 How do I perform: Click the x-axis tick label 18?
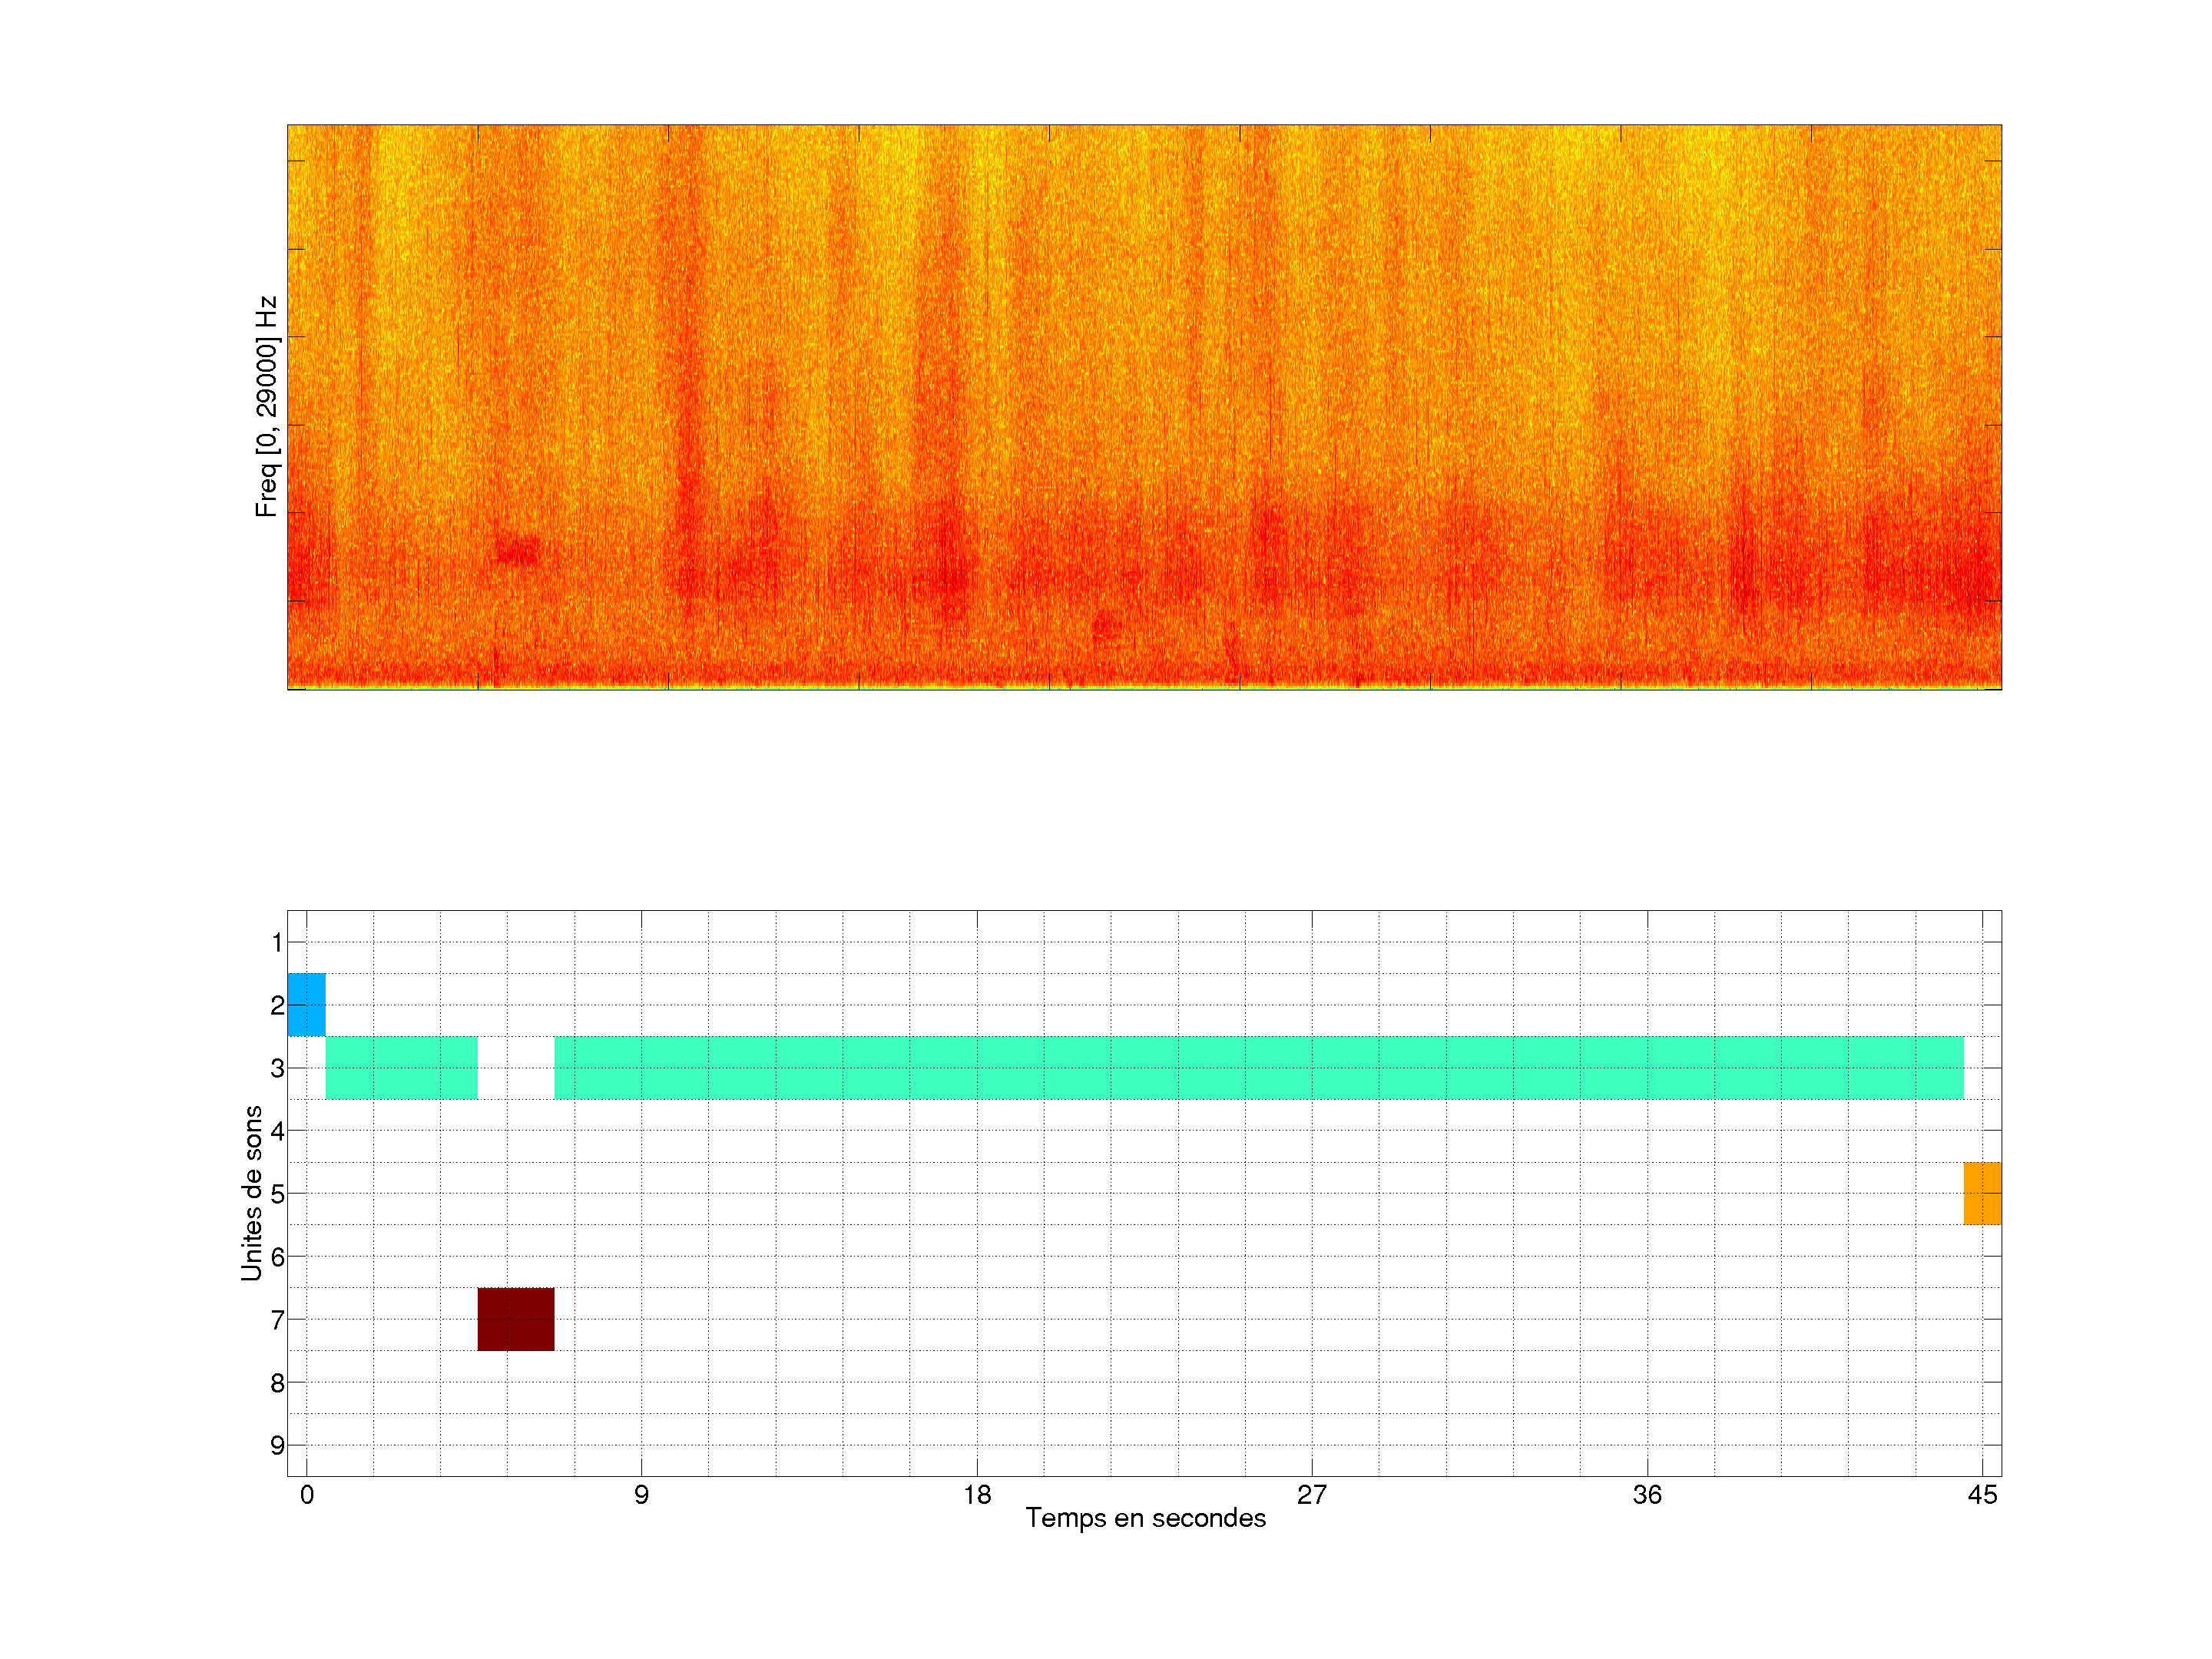[977, 1495]
